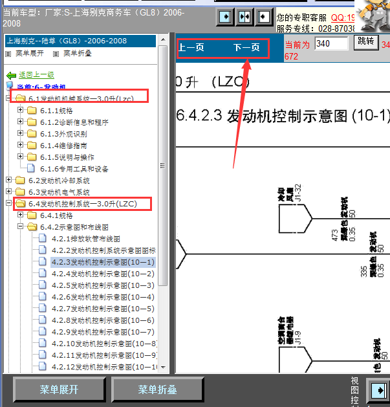Click page icon of 4.2.1排放软管布线图
The width and height of the screenshot is (390, 407).
43,238
